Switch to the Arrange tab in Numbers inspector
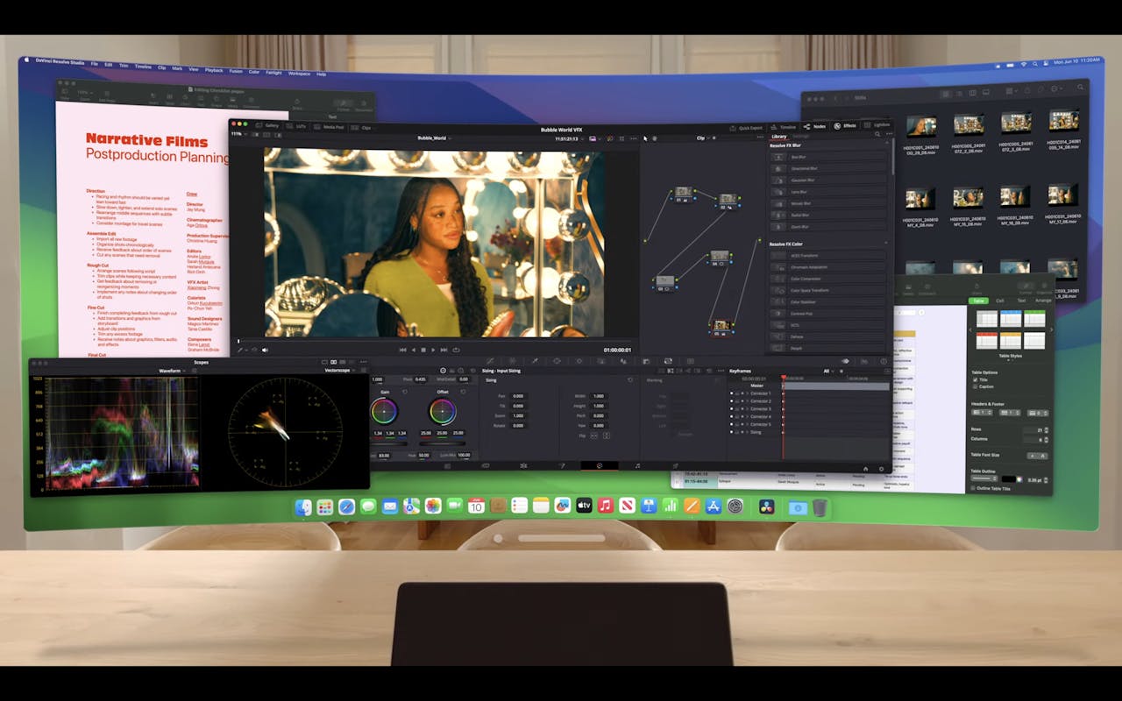Screen dimensions: 1122x701 [1043, 301]
